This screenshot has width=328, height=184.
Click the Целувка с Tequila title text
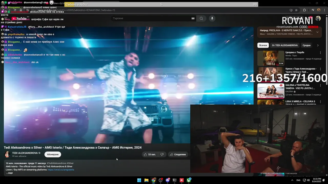click(x=295, y=52)
